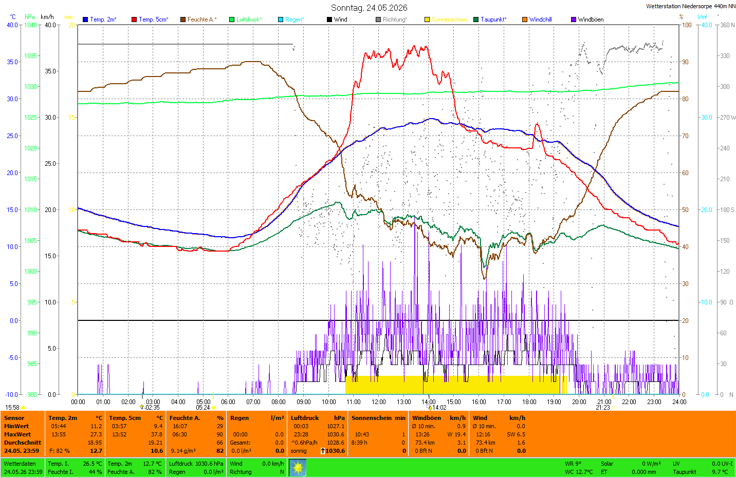Click the red Temp. 5cm legend square
Screen dimensions: 736x478
(134, 20)
